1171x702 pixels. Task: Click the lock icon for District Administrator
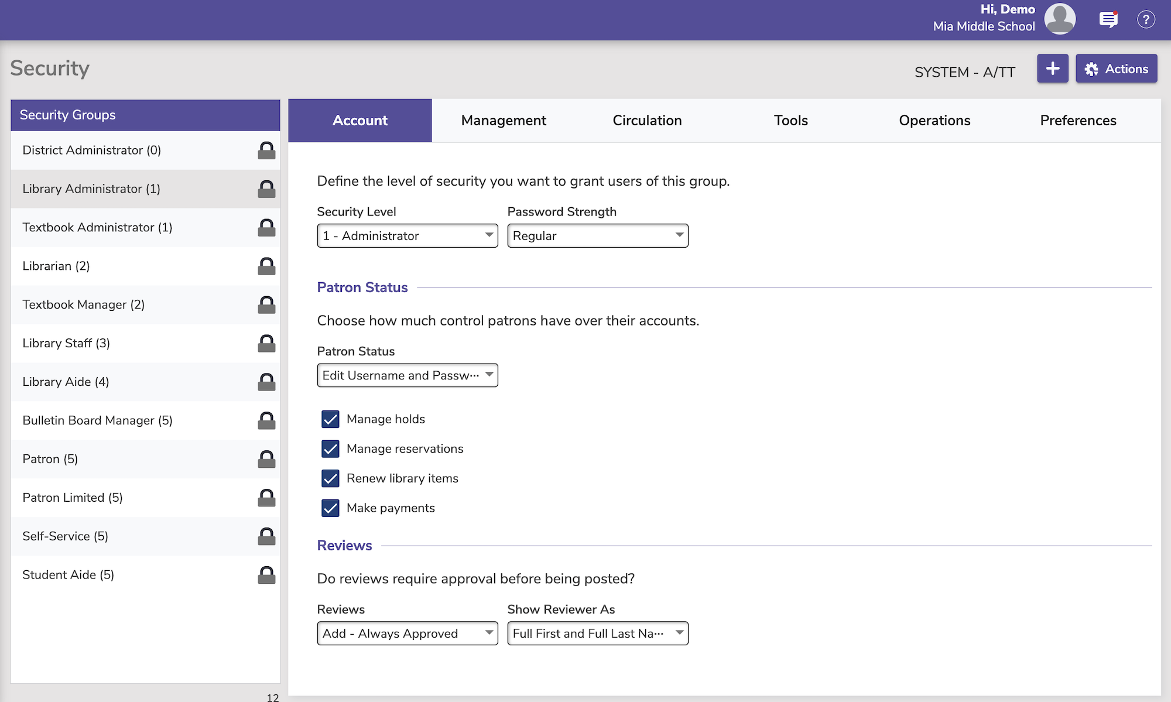266,150
